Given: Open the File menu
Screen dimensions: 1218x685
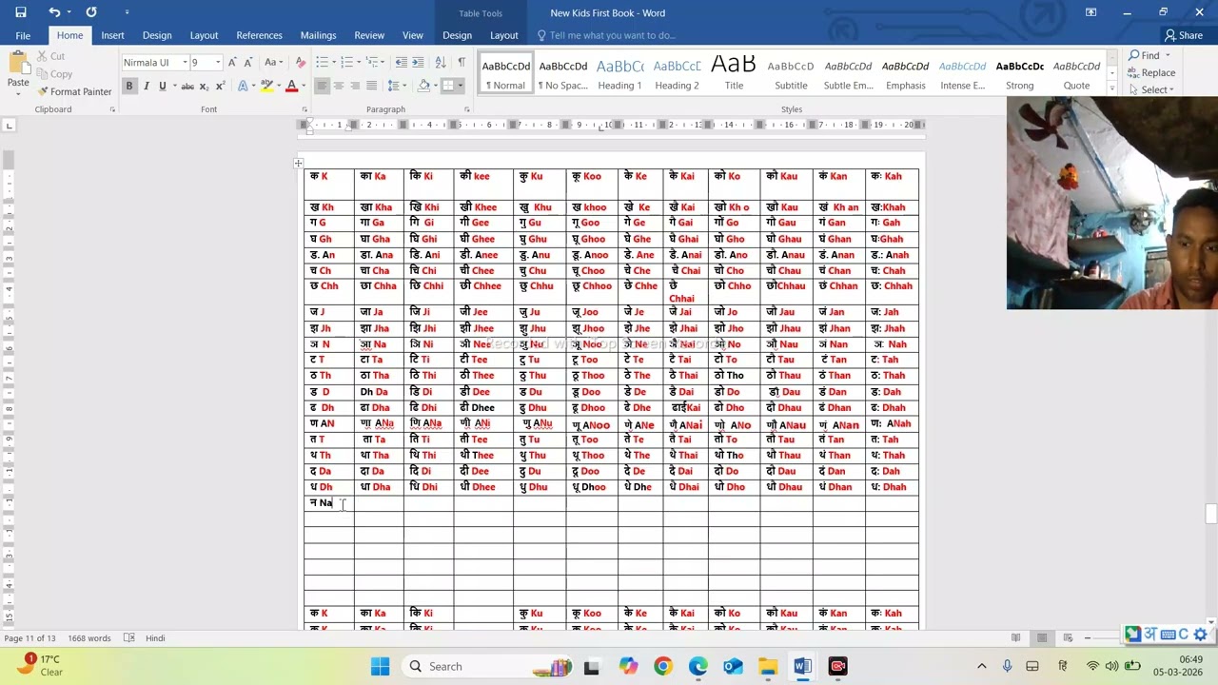Looking at the screenshot, I should pos(23,35).
